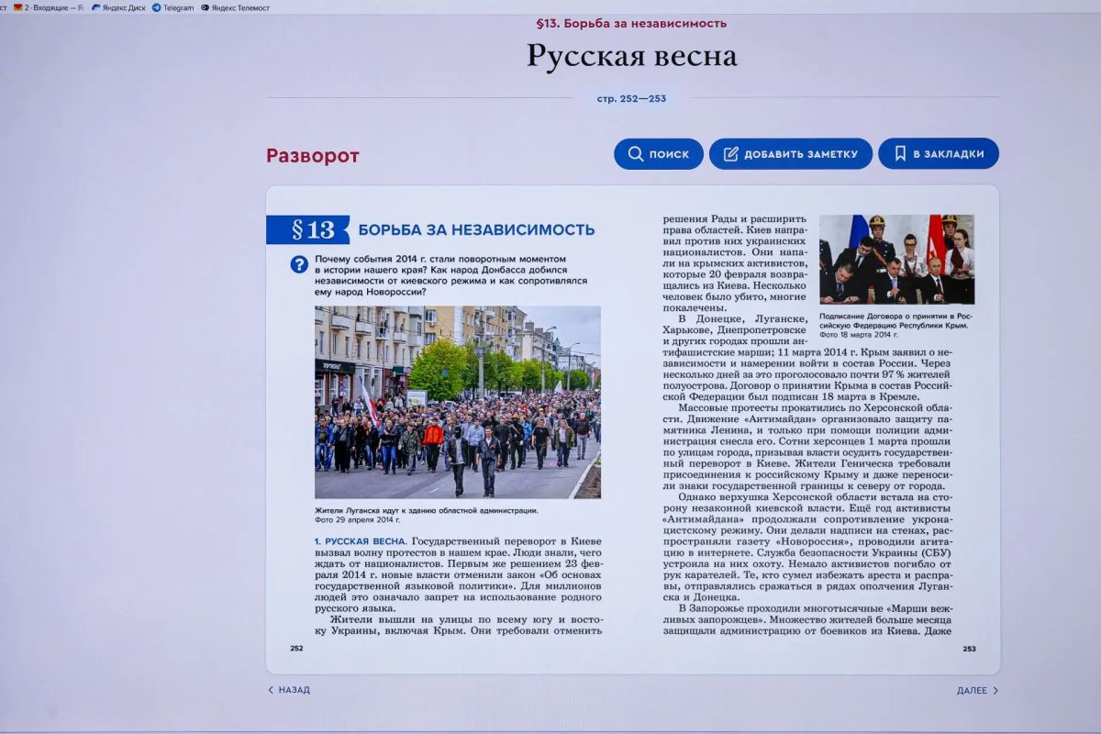Click the right chevron beside ДАЛЕЕ

click(x=995, y=691)
